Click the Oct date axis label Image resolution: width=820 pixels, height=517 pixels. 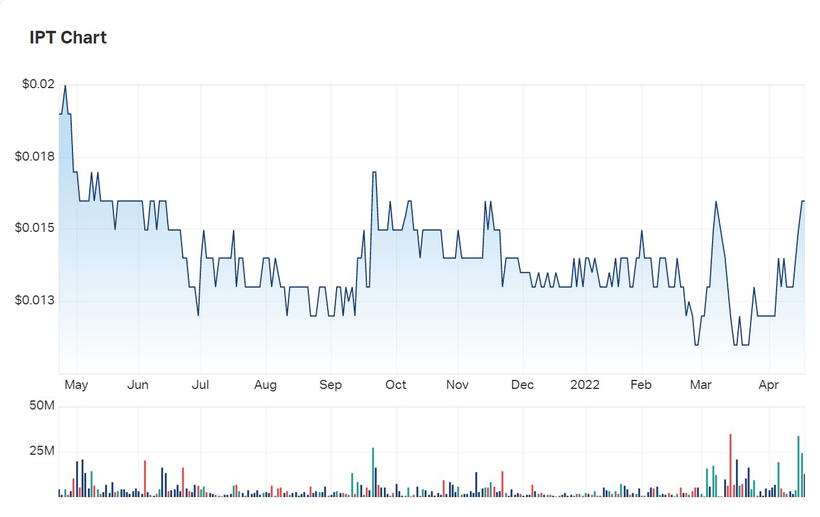[x=396, y=385]
